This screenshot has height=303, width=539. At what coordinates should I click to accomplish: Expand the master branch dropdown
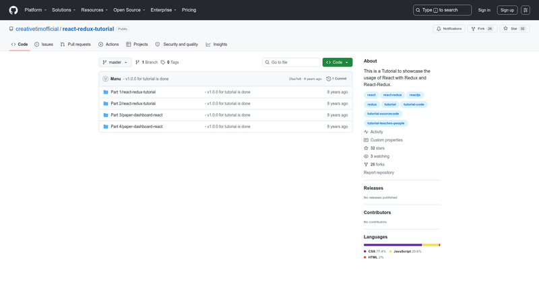(115, 62)
